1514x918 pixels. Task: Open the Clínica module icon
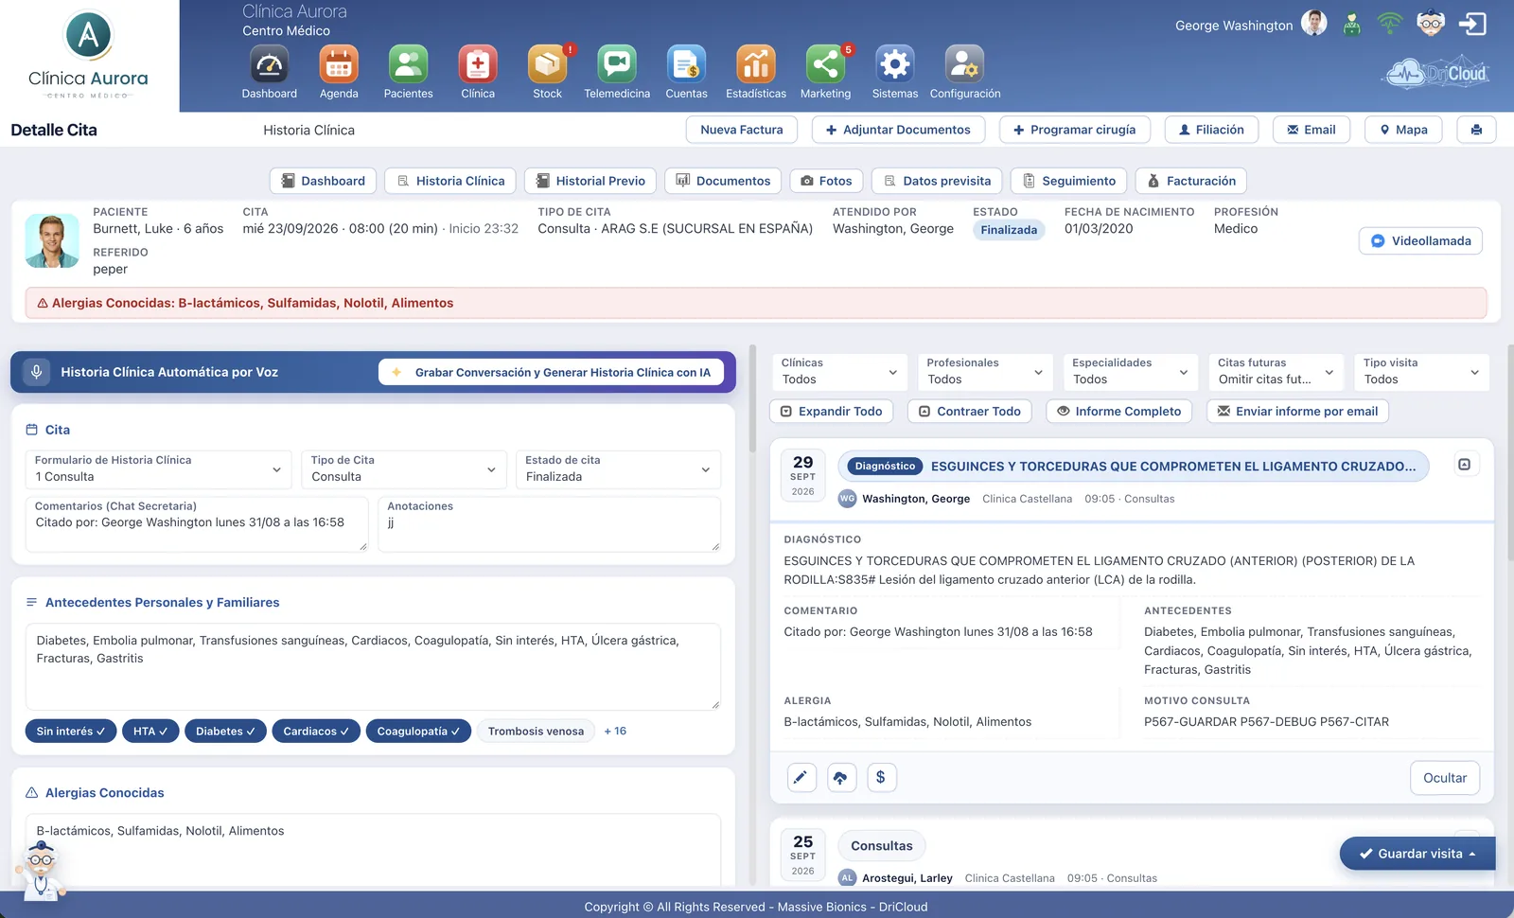[478, 64]
